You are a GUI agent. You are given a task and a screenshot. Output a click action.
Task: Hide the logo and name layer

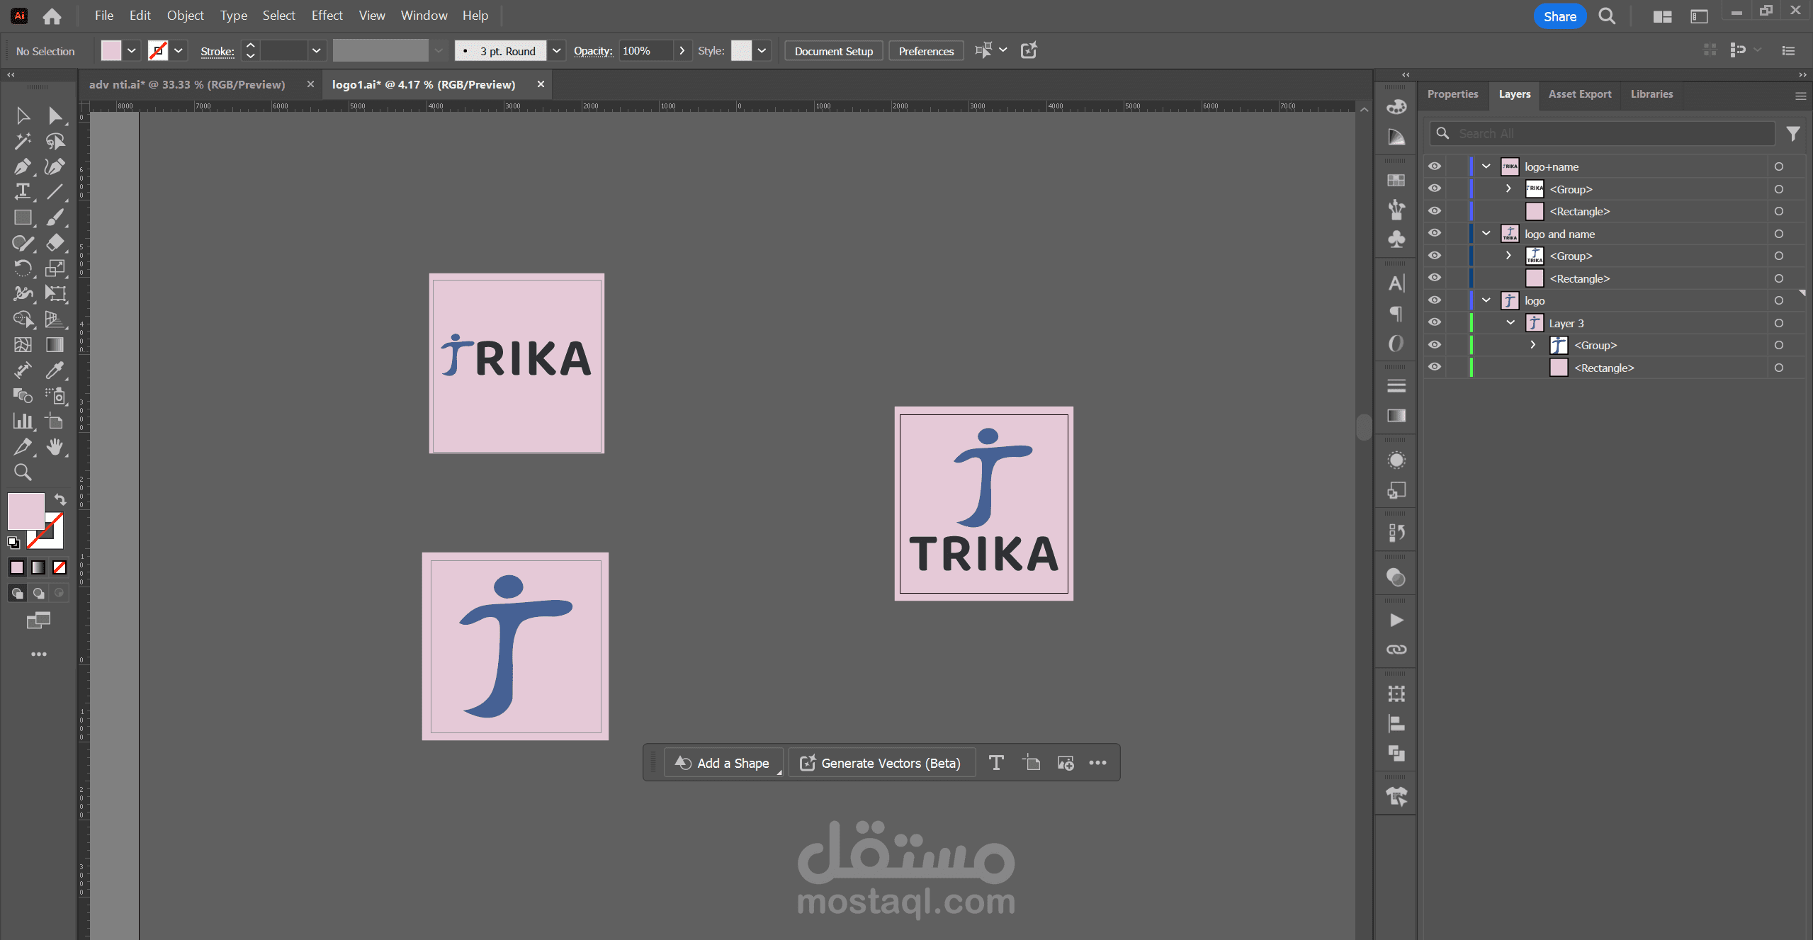[x=1435, y=234]
